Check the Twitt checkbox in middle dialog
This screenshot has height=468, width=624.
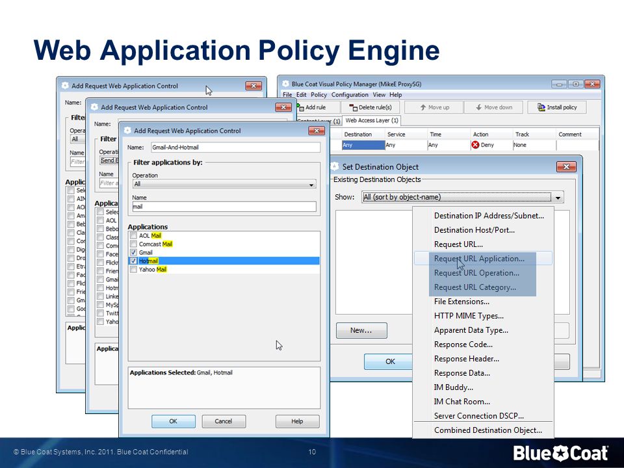(x=100, y=313)
